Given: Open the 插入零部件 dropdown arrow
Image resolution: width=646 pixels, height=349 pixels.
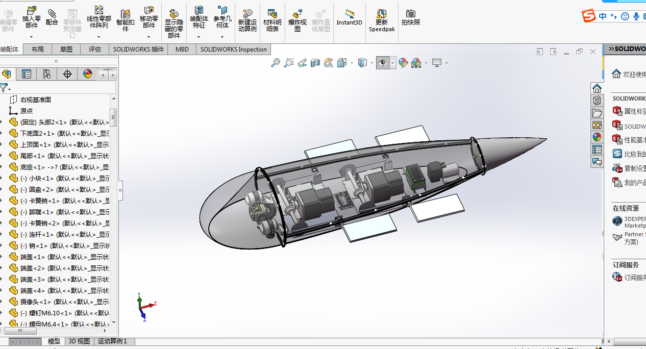Looking at the screenshot, I should (x=32, y=37).
